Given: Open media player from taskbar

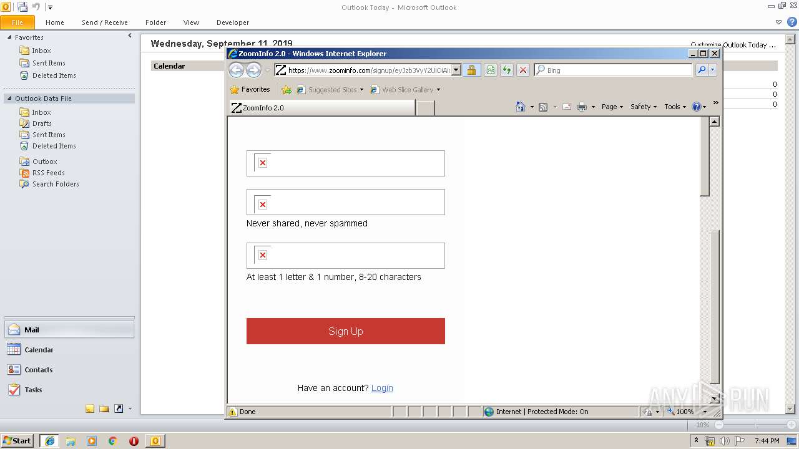Looking at the screenshot, I should pyautogui.click(x=92, y=440).
